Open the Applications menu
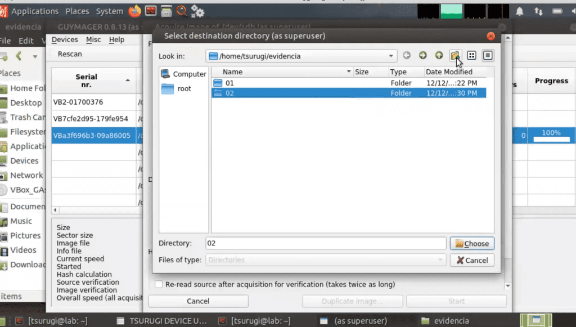The image size is (576, 327). tap(34, 11)
